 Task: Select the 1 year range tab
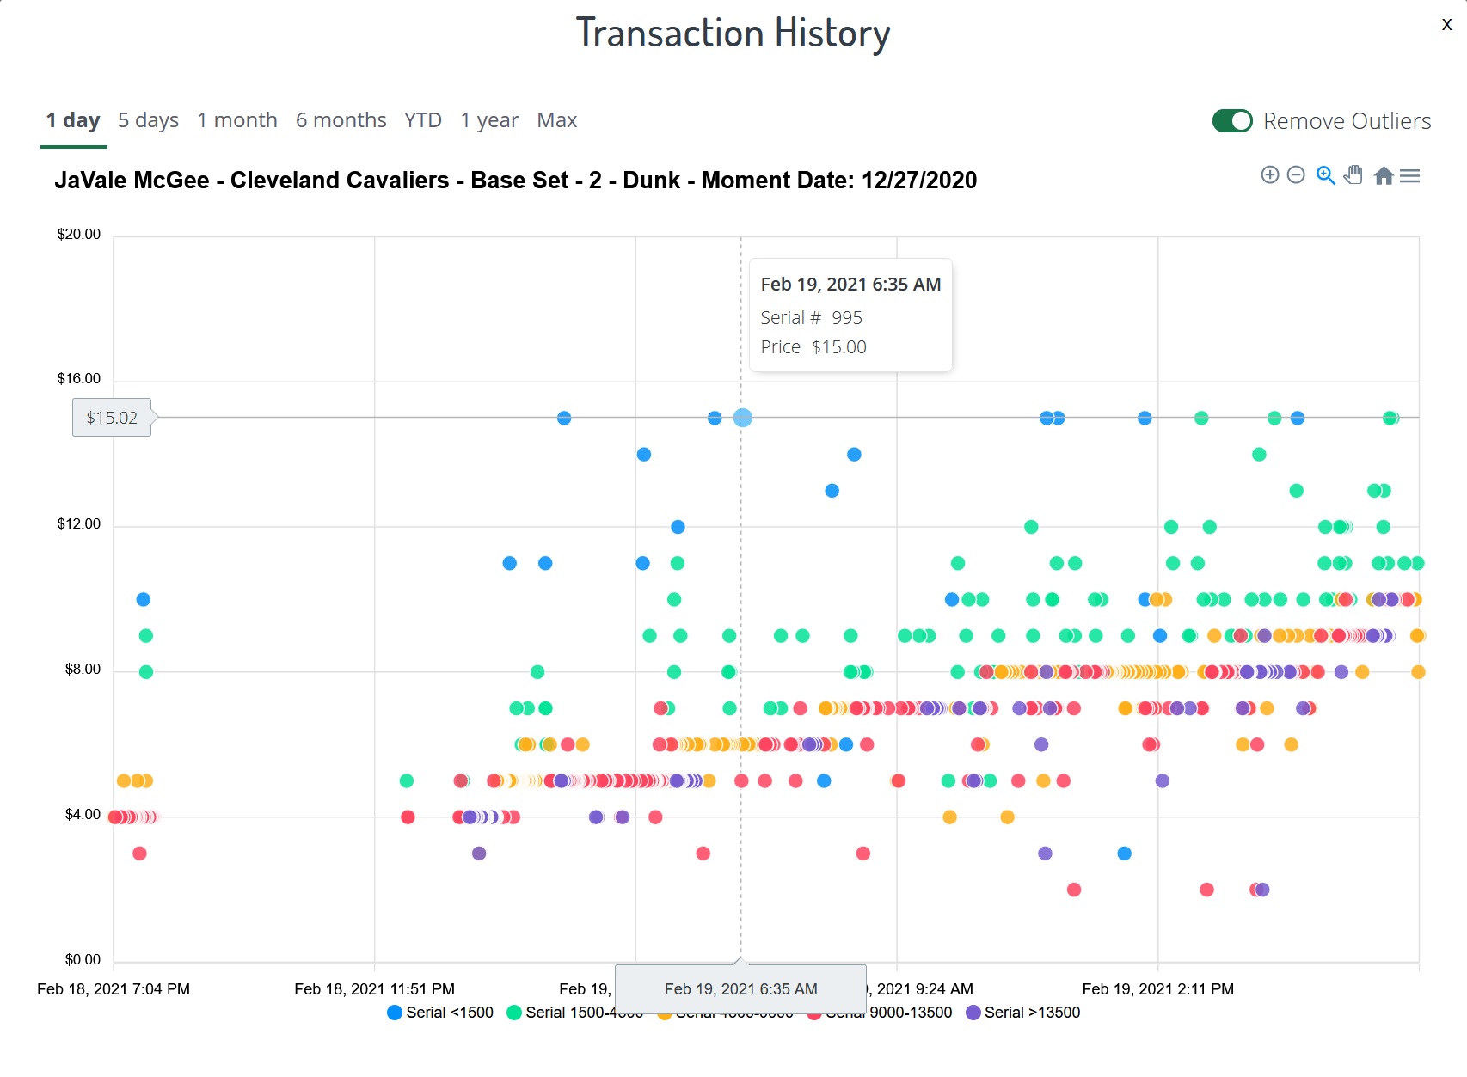[x=489, y=120]
